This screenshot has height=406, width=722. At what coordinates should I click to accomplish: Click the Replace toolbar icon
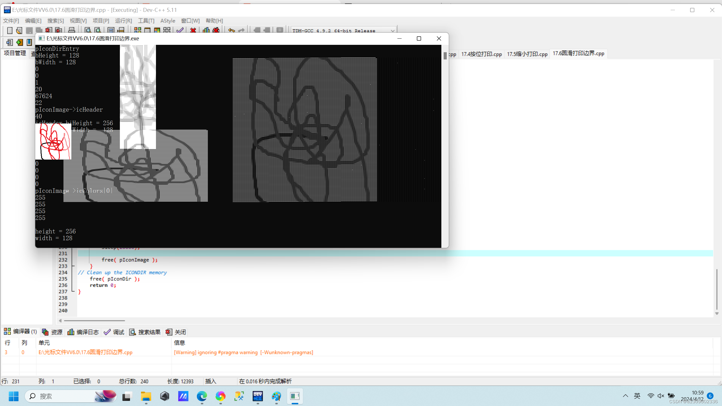pos(98,30)
